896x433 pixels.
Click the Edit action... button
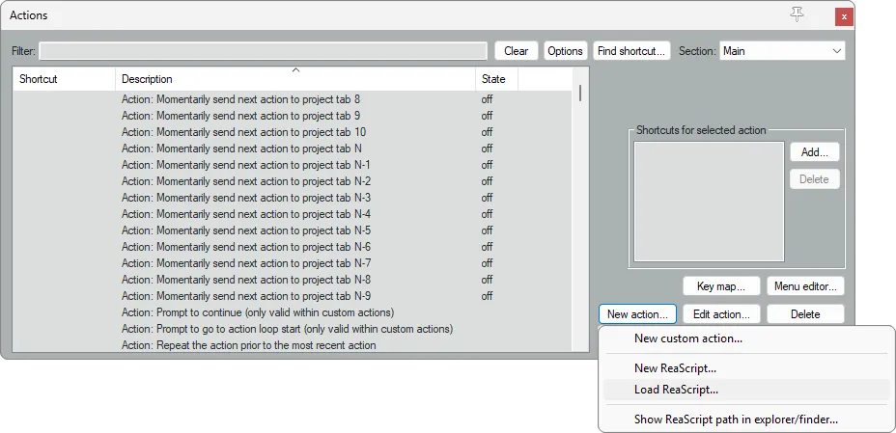[721, 314]
